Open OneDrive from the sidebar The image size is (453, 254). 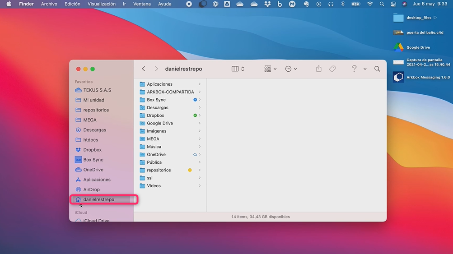(x=93, y=170)
